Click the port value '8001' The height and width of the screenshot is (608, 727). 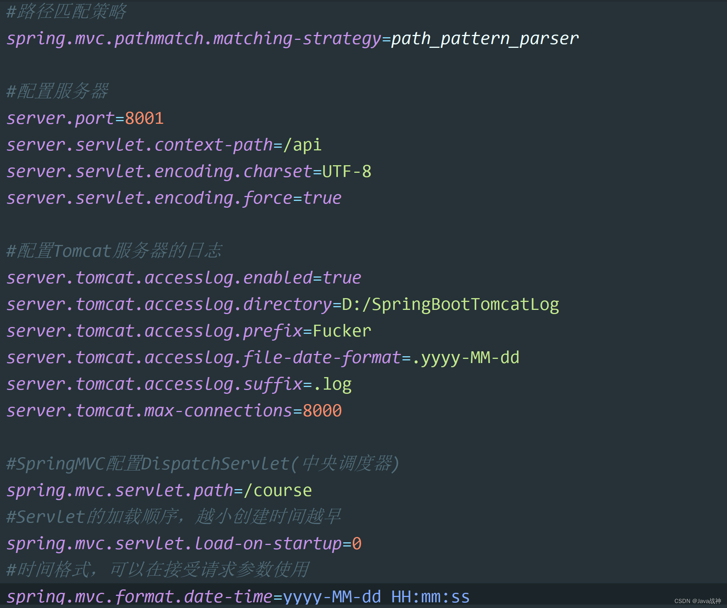(144, 118)
